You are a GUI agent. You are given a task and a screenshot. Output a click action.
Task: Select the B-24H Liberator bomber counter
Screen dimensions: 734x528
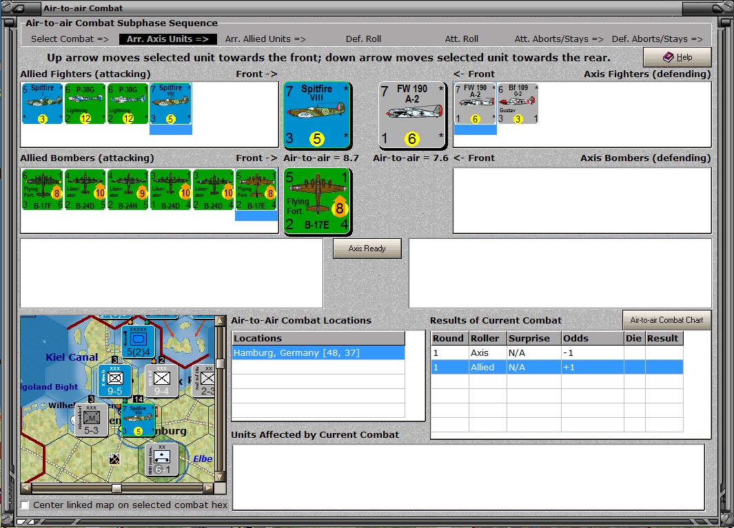(128, 189)
